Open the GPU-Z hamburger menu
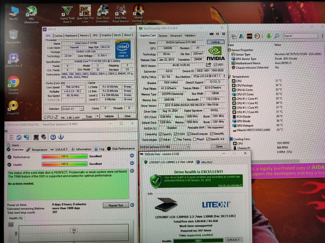 click(223, 34)
